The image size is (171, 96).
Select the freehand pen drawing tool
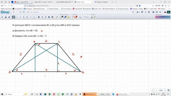tap(14, 17)
